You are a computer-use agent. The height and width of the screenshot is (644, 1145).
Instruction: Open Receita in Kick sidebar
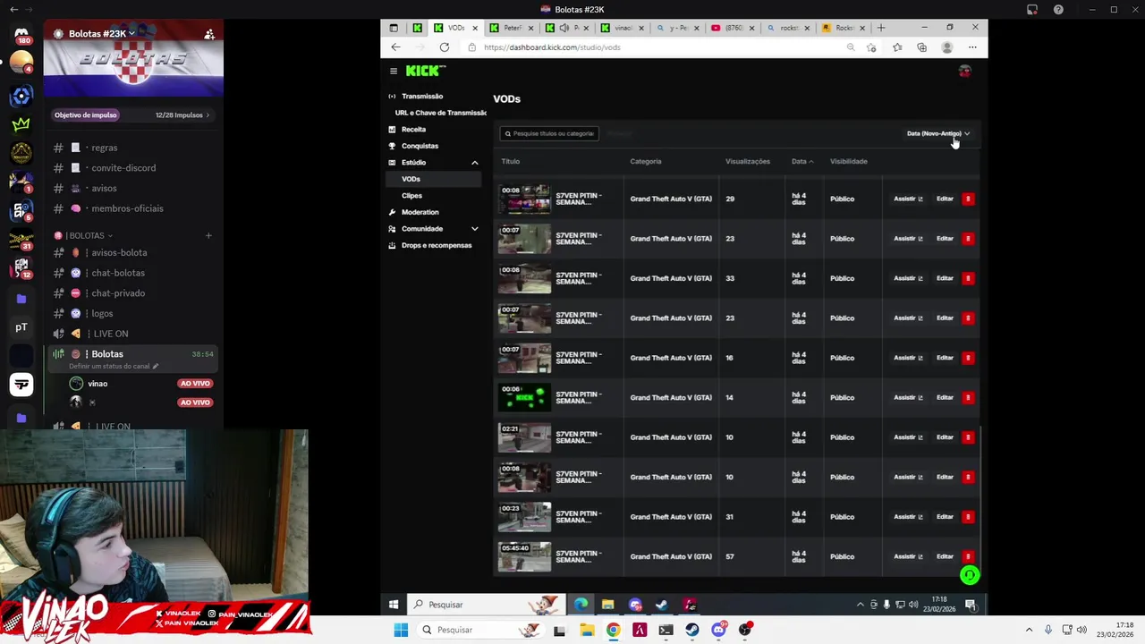[413, 129]
